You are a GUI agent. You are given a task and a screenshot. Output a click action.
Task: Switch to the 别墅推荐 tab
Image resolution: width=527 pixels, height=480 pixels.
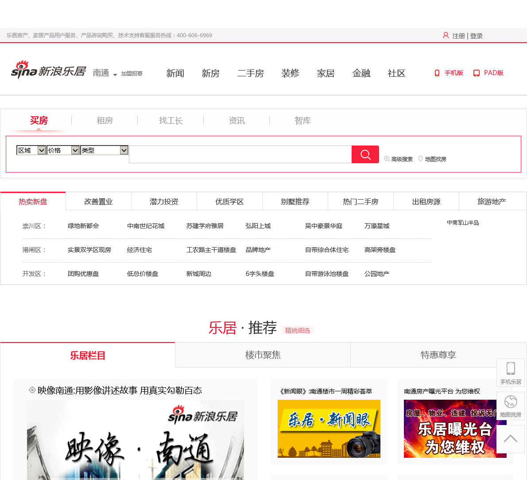click(x=295, y=201)
